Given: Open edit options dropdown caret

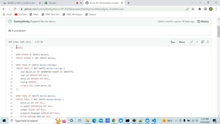Looking at the screenshot, I should coord(197,42).
